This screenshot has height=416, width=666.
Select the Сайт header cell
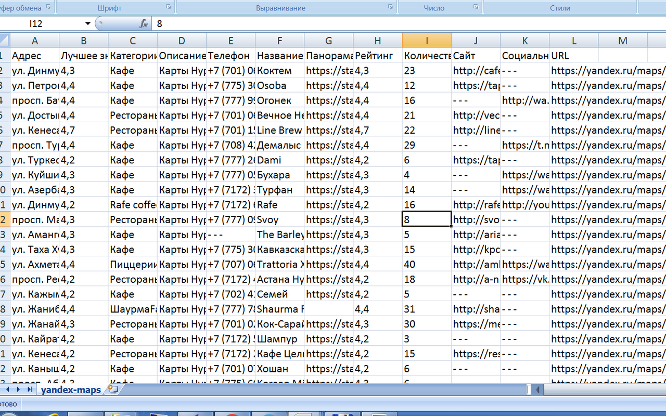point(476,56)
